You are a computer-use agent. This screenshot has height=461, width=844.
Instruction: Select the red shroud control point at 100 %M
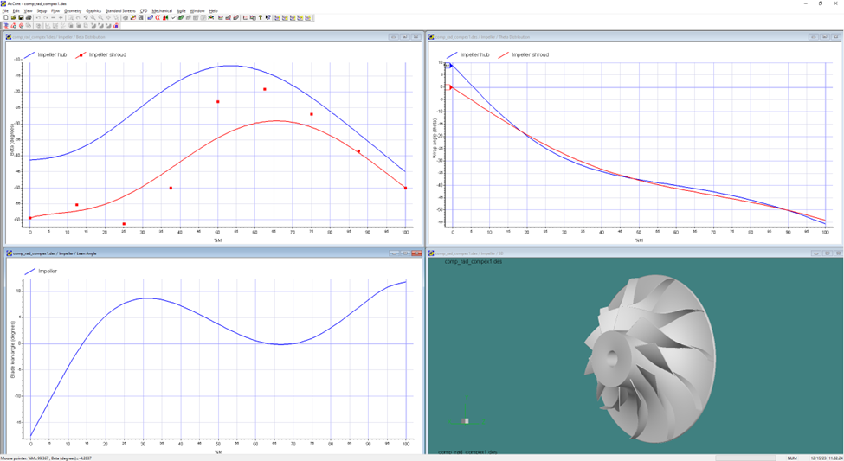[405, 188]
